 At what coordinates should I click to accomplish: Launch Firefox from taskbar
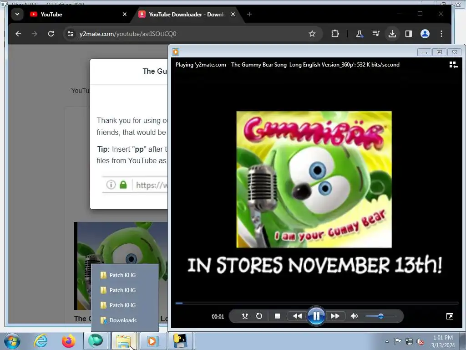(x=68, y=341)
